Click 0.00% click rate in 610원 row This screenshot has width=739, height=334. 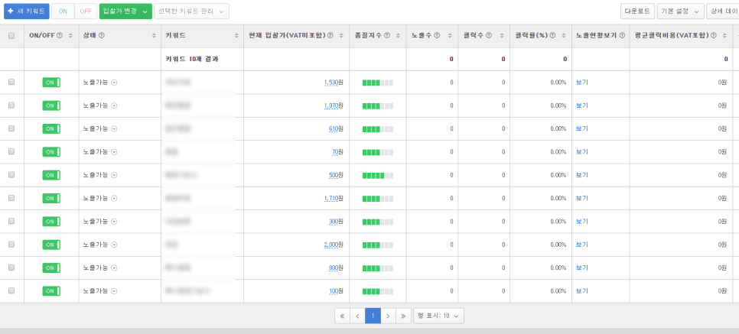558,128
